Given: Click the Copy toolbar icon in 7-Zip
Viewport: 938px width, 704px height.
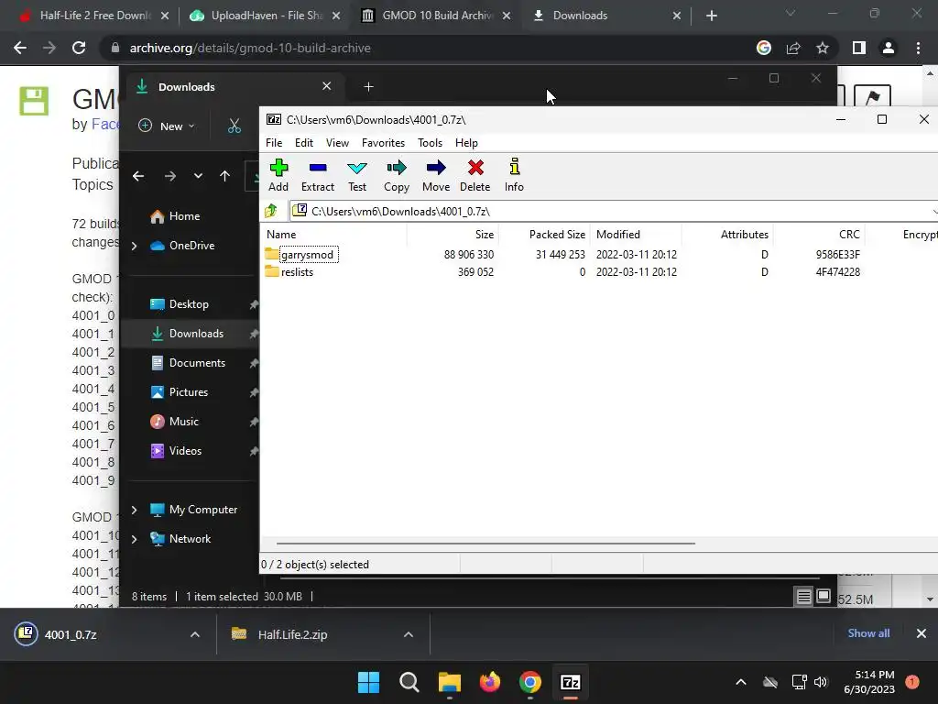Looking at the screenshot, I should click(x=397, y=175).
